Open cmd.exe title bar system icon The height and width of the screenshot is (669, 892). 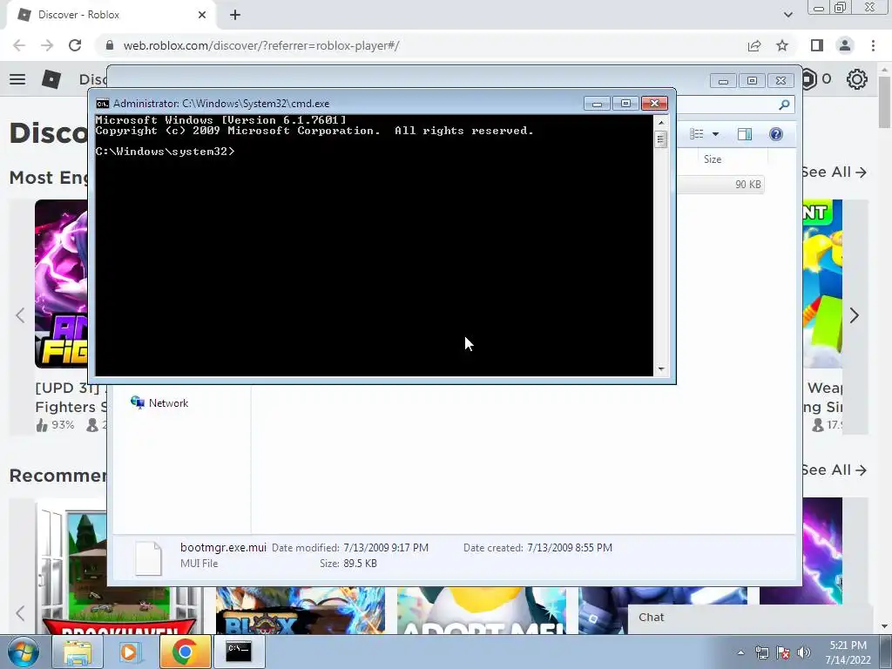click(x=103, y=104)
